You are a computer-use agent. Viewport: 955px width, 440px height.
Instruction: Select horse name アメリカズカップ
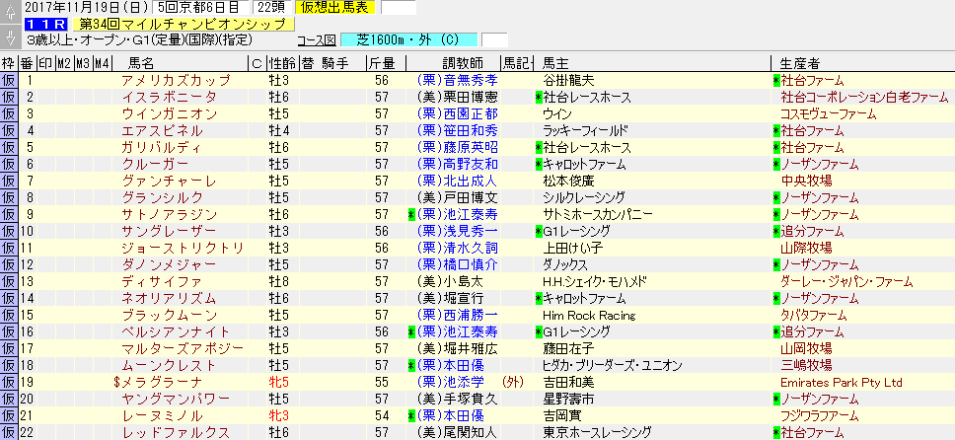pyautogui.click(x=176, y=81)
